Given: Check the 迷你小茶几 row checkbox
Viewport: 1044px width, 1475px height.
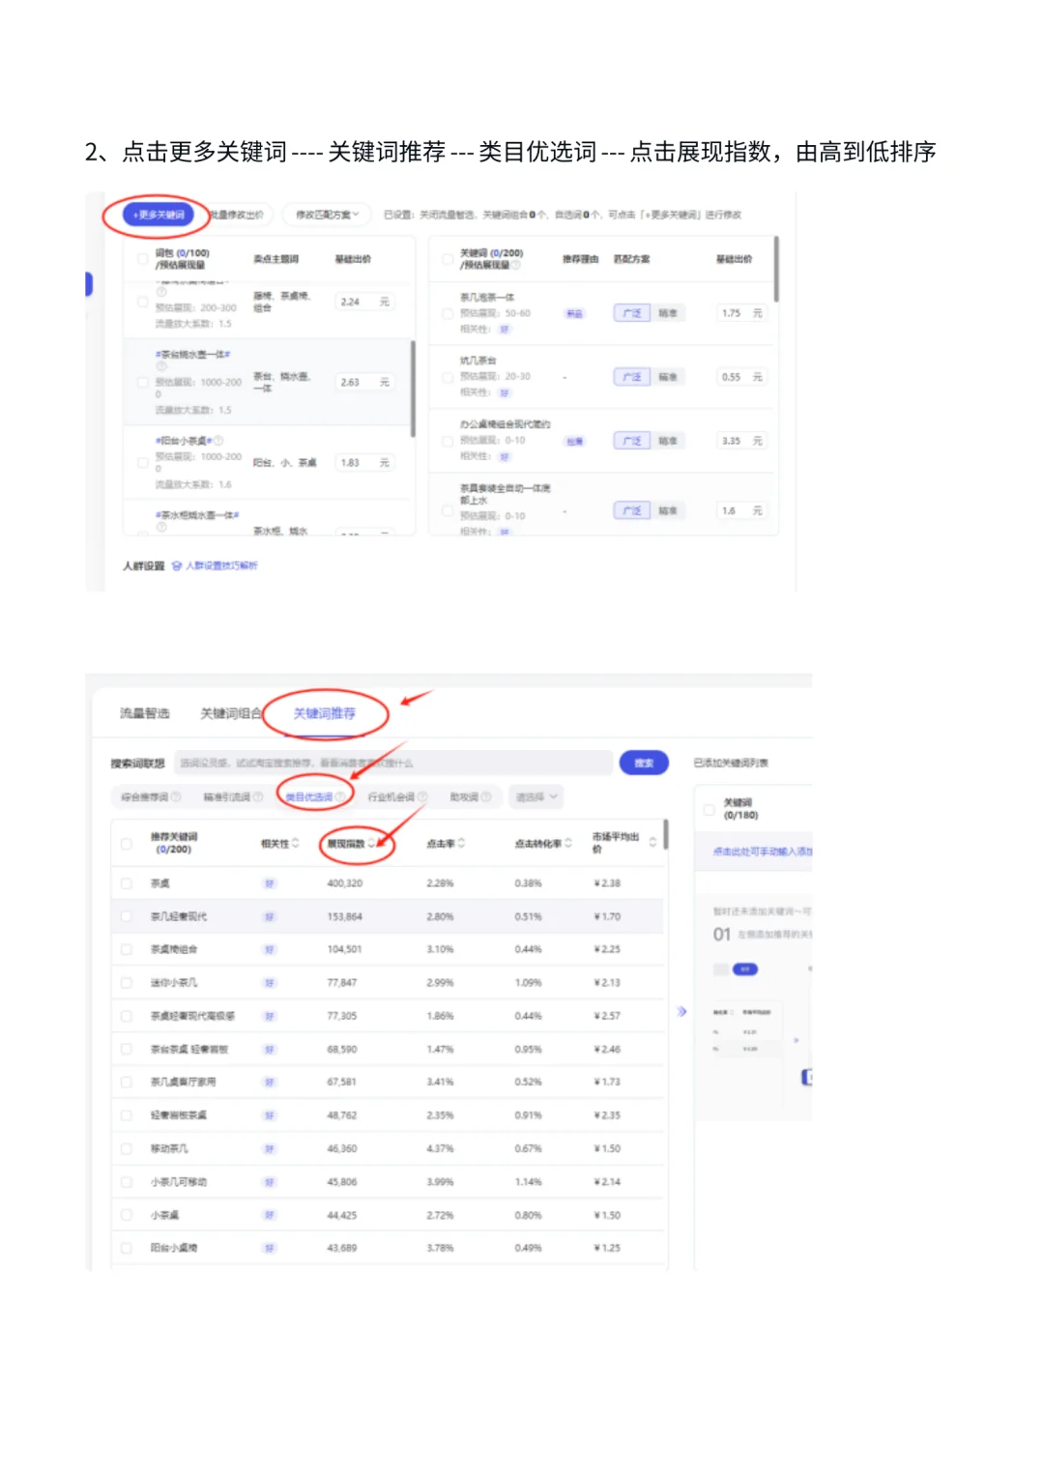Looking at the screenshot, I should [x=127, y=983].
